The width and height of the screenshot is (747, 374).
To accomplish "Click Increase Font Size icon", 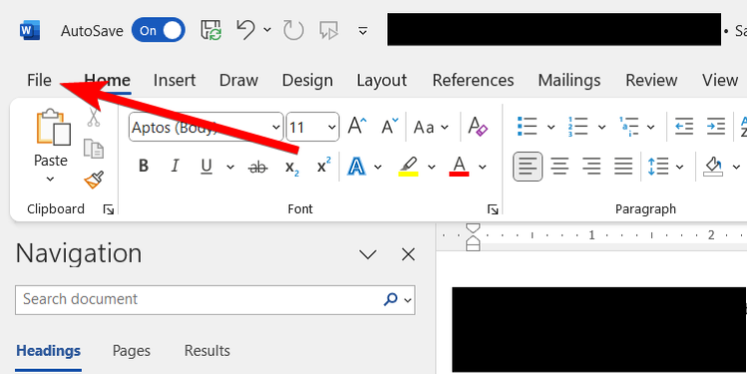I will click(357, 127).
